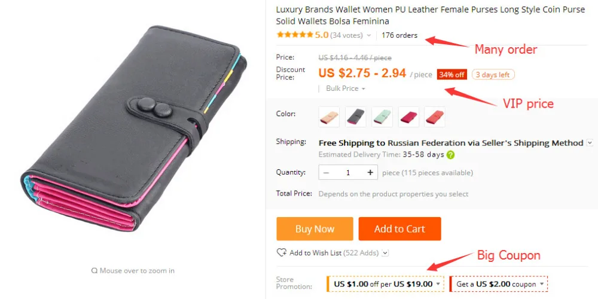
Task: Click the Add to Cart button
Action: pos(399,229)
